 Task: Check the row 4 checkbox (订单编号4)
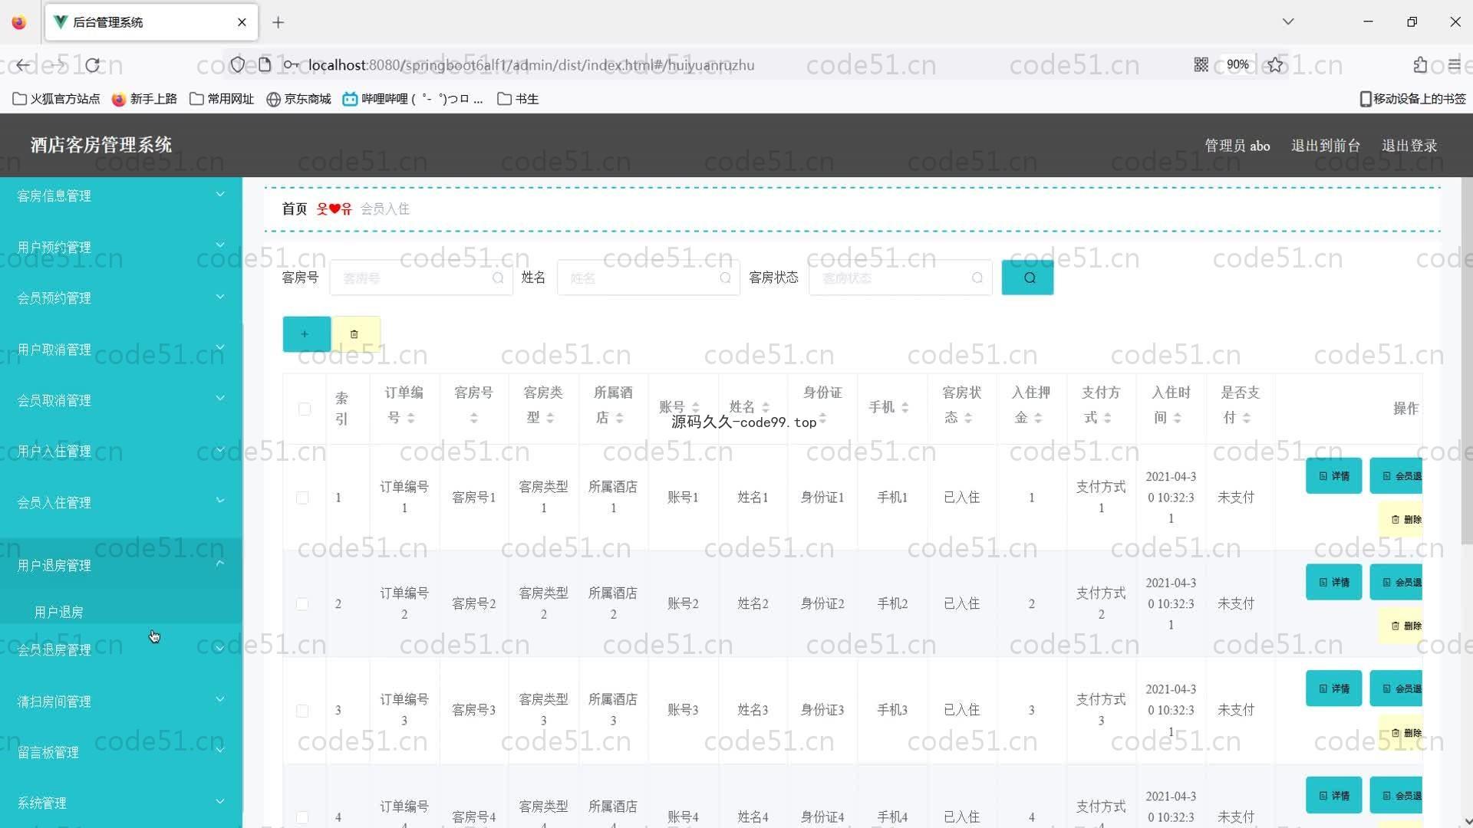tap(302, 817)
